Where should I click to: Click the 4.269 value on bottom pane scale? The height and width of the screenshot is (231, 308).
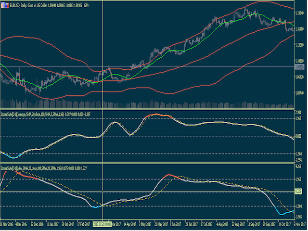pos(298,167)
